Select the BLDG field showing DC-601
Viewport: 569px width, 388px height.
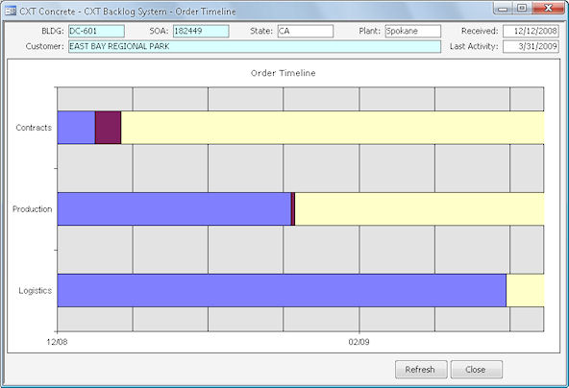coord(96,31)
